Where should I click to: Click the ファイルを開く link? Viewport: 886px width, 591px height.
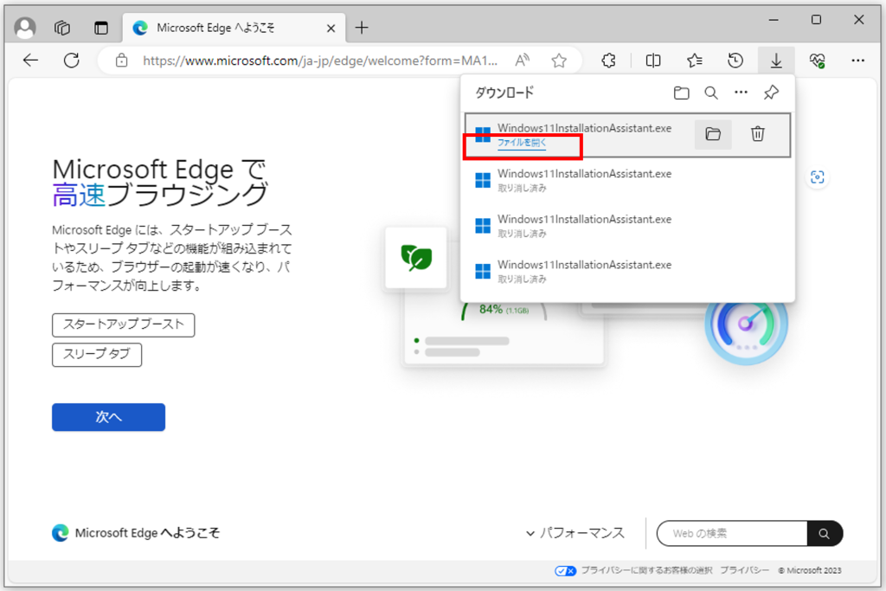tap(522, 143)
